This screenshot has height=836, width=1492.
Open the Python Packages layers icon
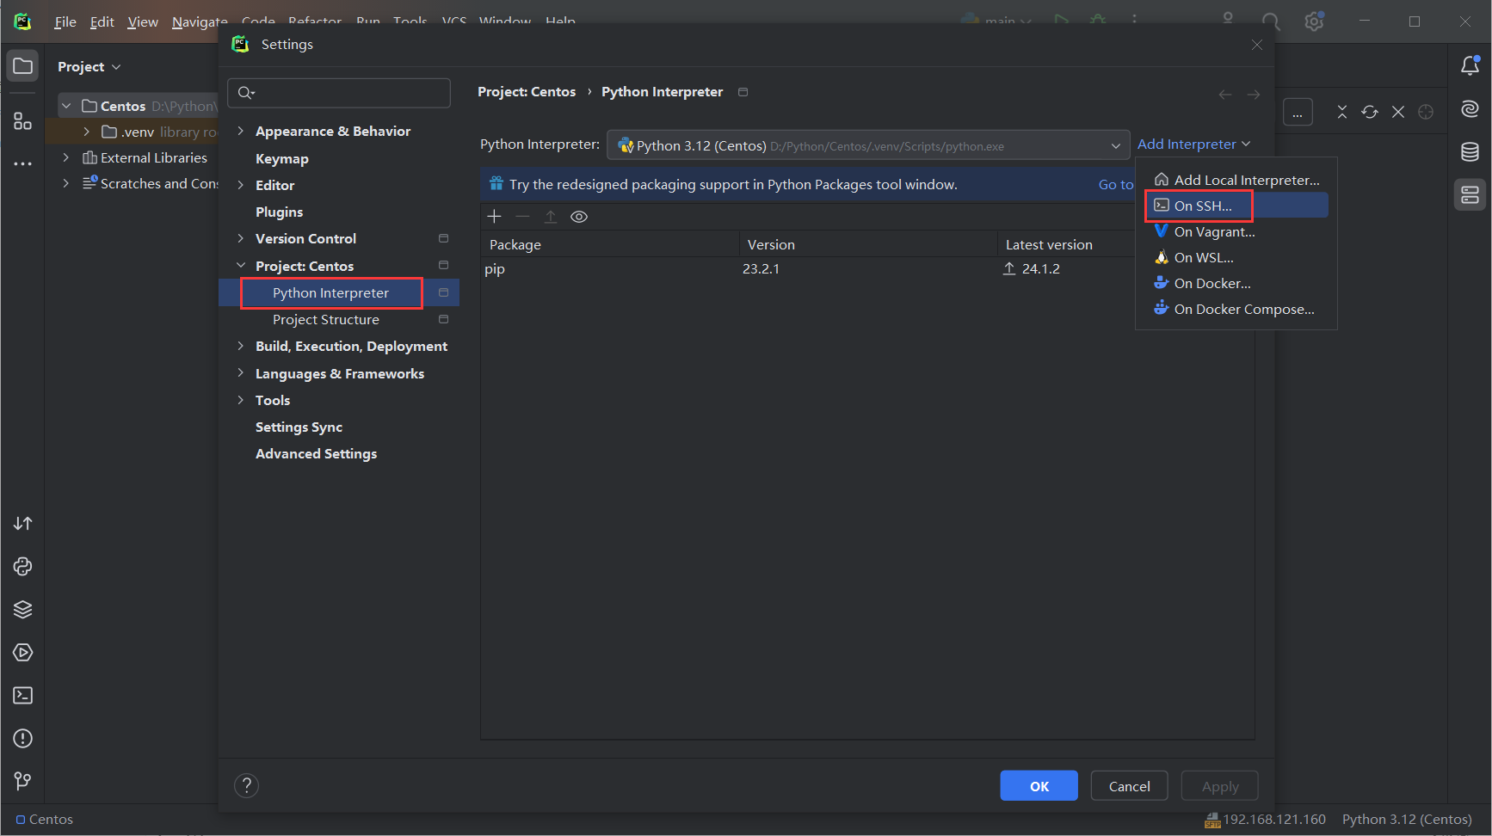pos(23,610)
